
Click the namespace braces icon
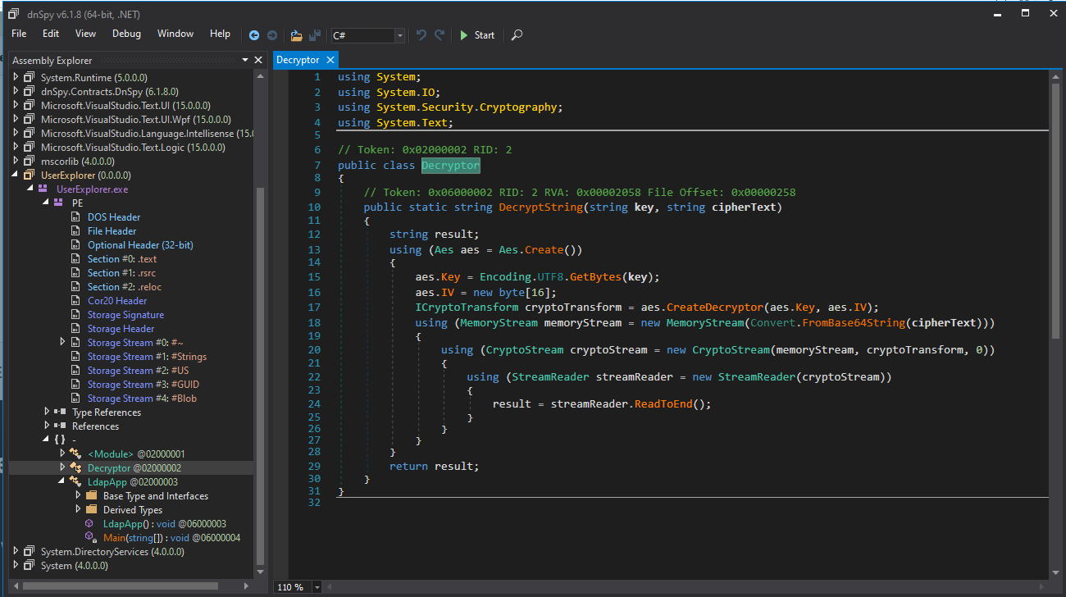(x=60, y=440)
